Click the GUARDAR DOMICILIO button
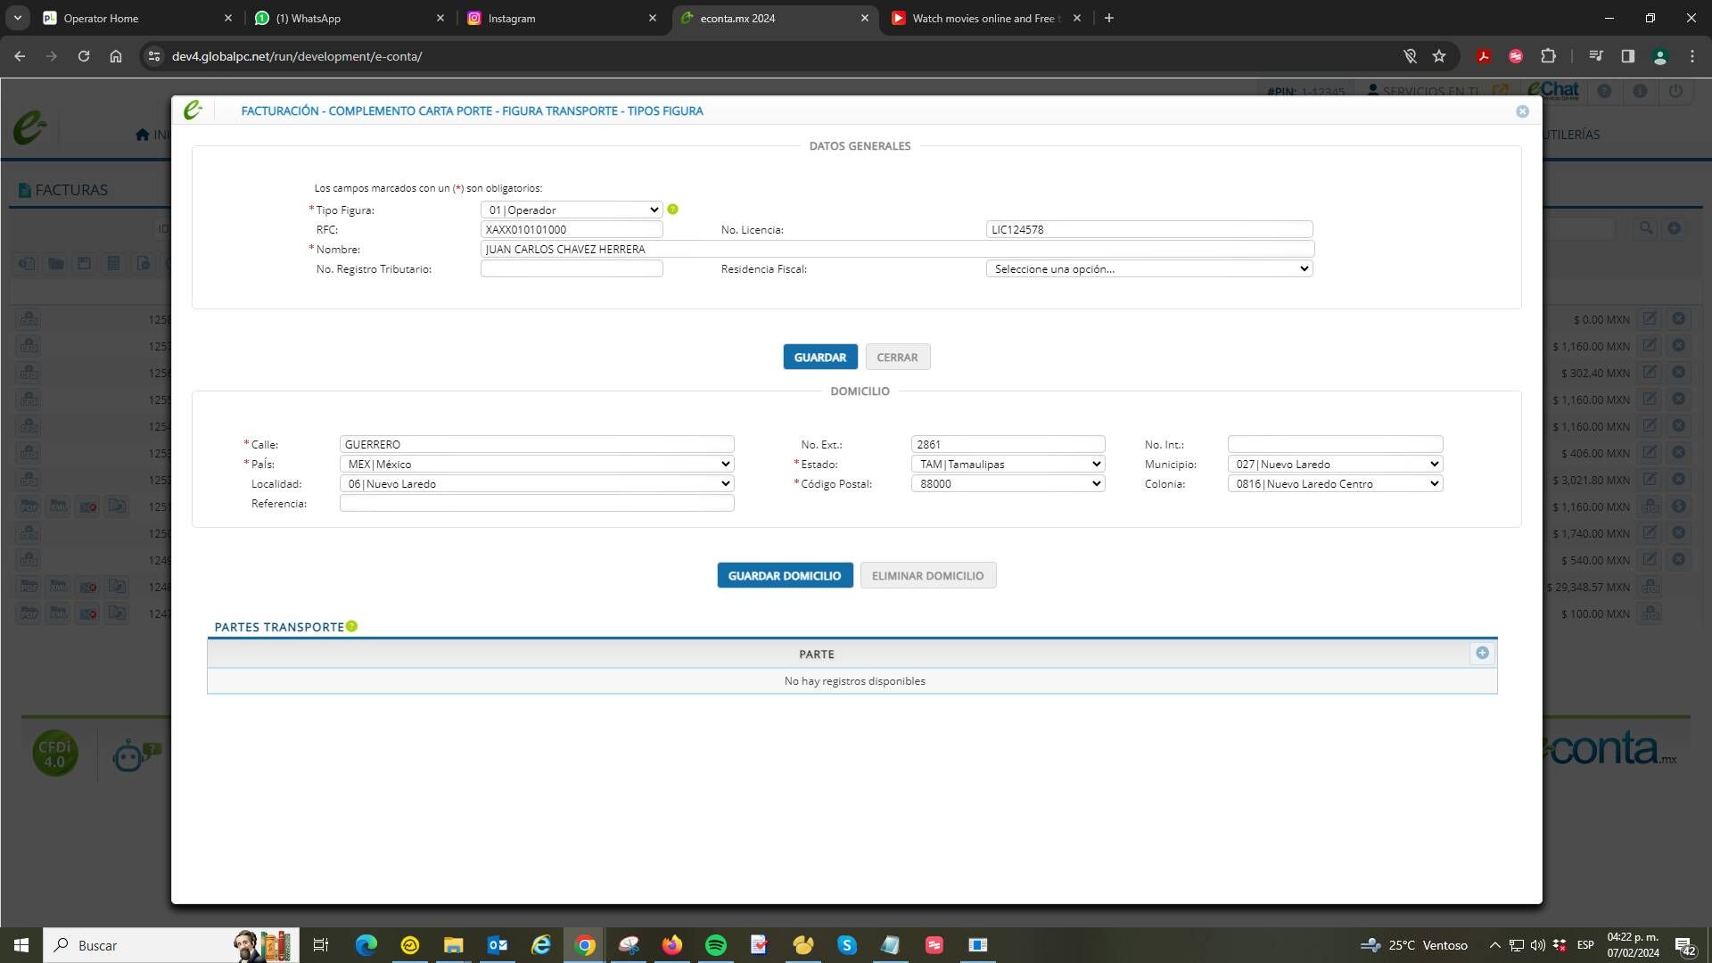This screenshot has height=963, width=1712. click(784, 576)
